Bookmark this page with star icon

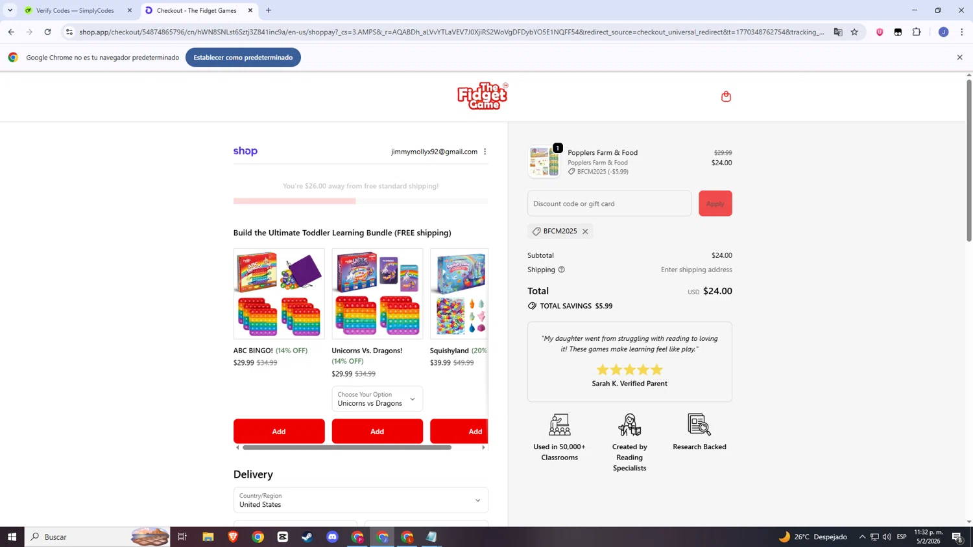pos(854,32)
